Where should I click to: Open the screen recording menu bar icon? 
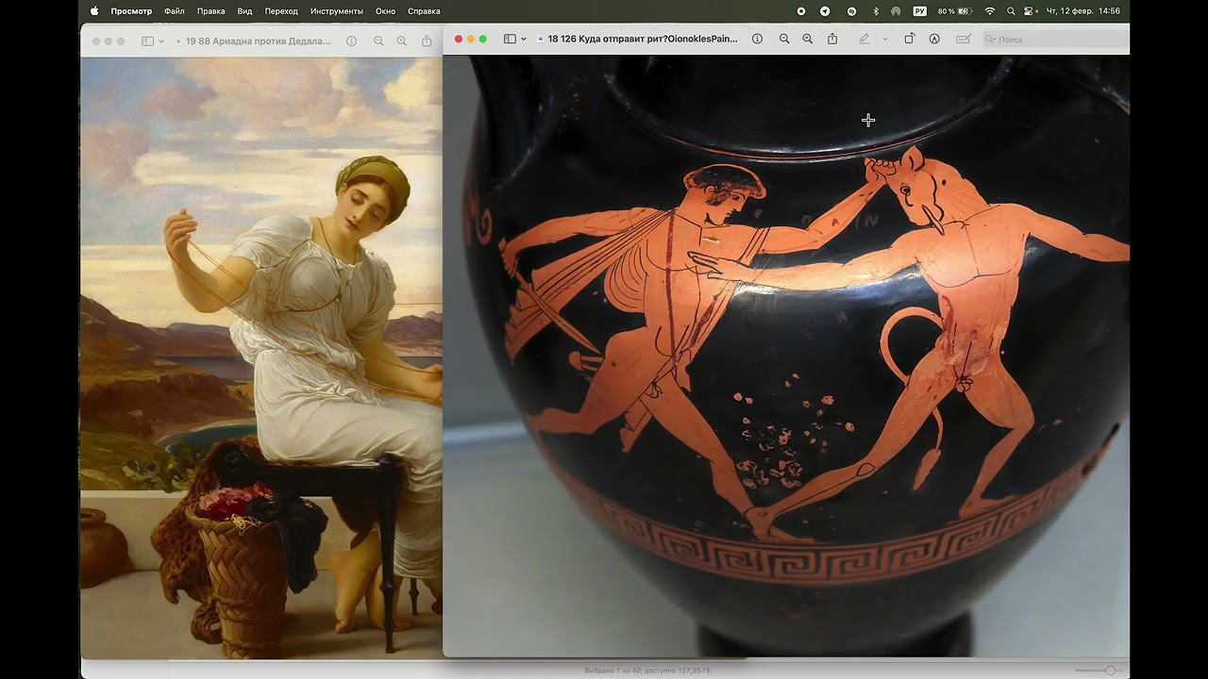point(801,11)
